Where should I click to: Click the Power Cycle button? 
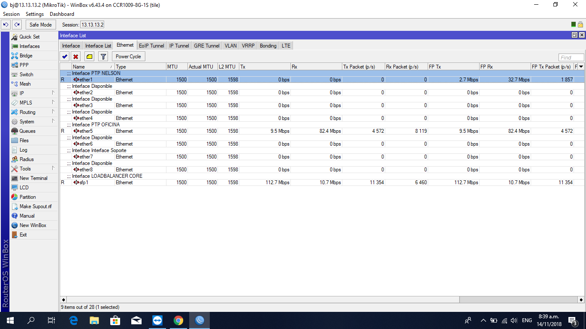tap(128, 57)
